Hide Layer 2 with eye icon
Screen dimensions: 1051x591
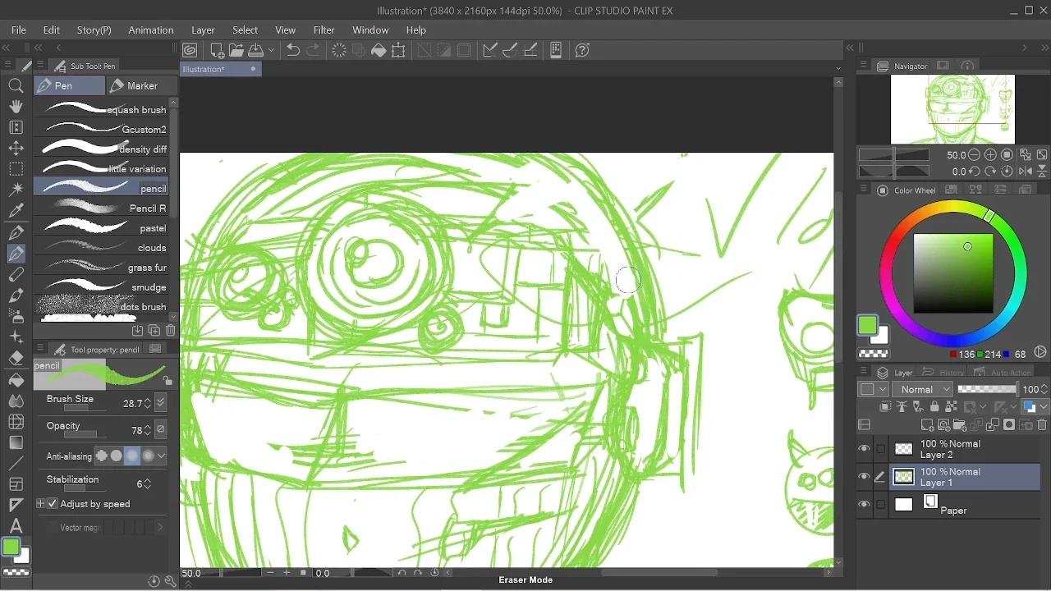coord(864,449)
